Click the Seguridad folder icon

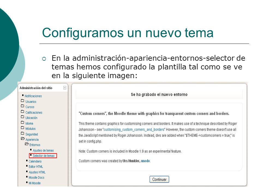coord(23,133)
